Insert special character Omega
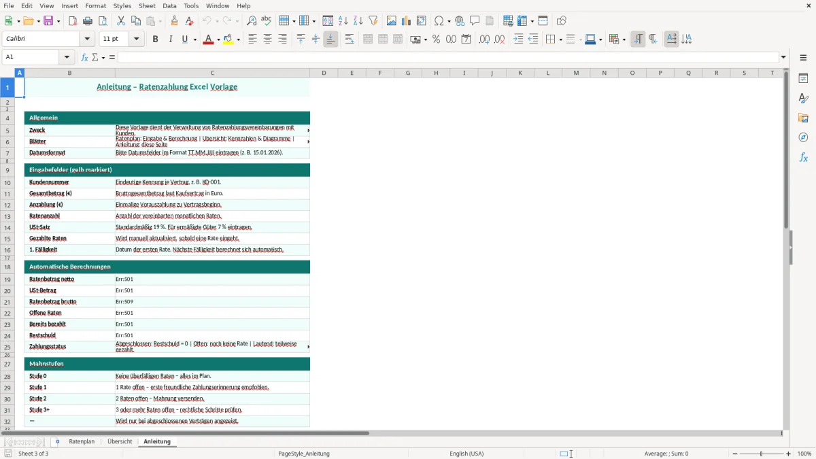816x459 pixels. pyautogui.click(x=439, y=21)
